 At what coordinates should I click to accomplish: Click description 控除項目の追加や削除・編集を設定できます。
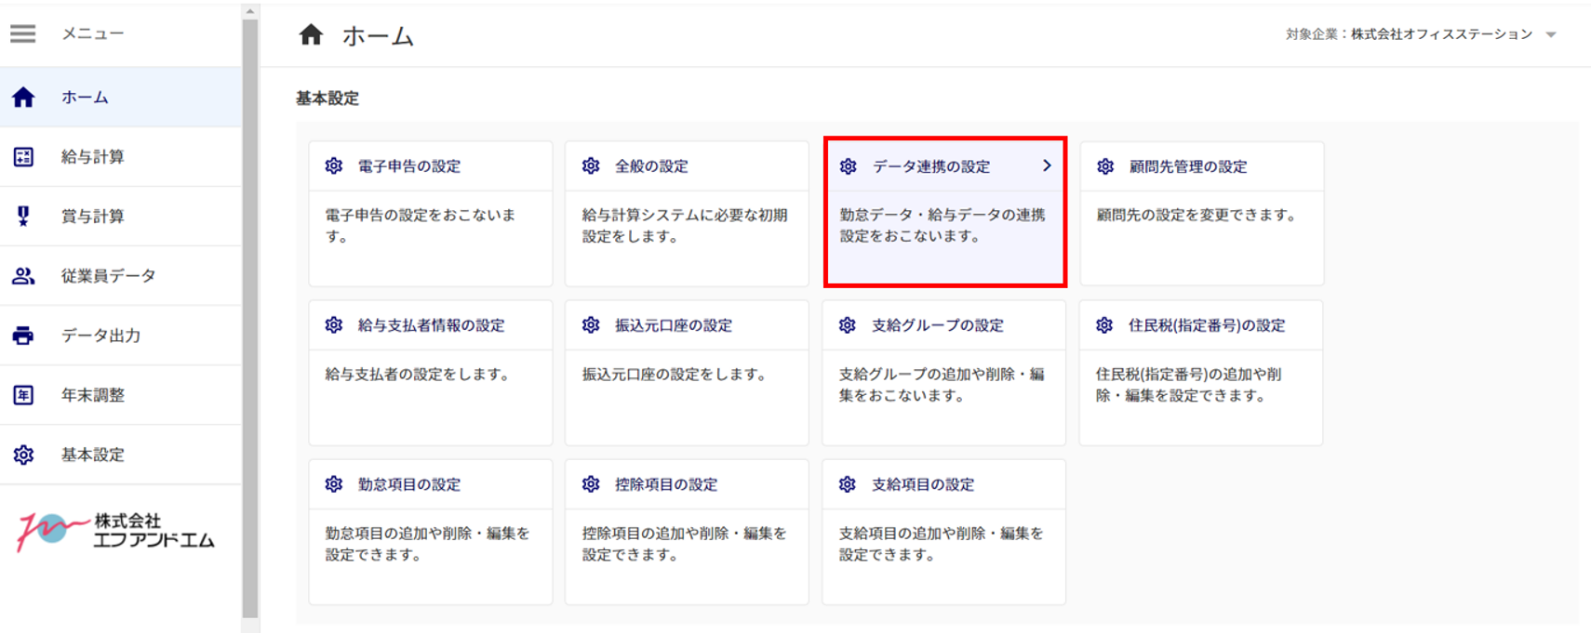pos(685,545)
